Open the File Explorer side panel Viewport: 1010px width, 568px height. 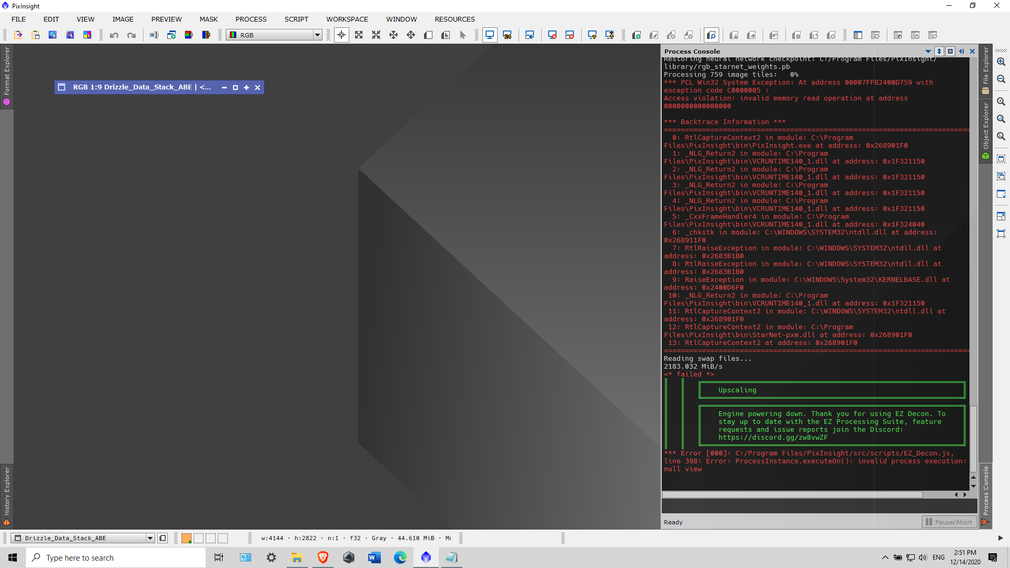click(986, 71)
